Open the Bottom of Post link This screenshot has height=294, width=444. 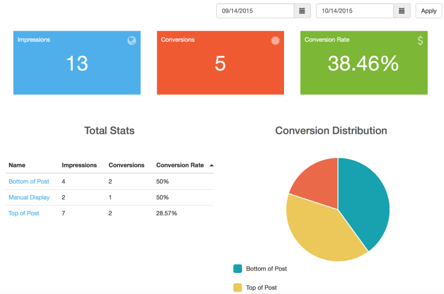(x=29, y=181)
